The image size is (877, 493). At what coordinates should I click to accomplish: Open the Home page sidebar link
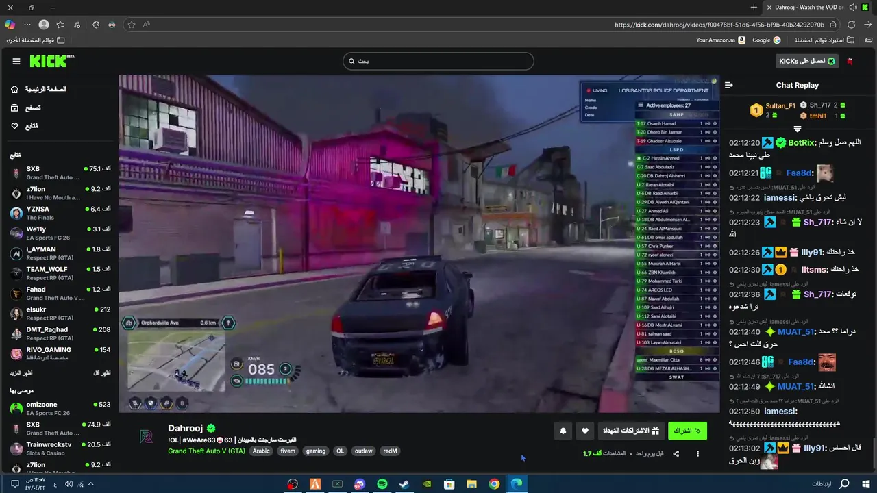pos(38,89)
